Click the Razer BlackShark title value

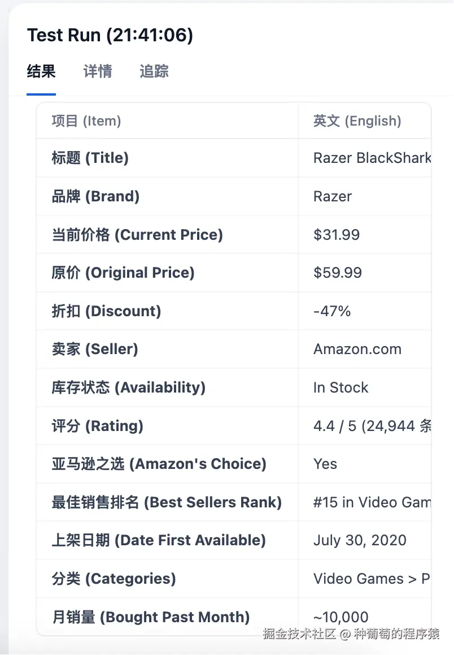click(x=372, y=158)
